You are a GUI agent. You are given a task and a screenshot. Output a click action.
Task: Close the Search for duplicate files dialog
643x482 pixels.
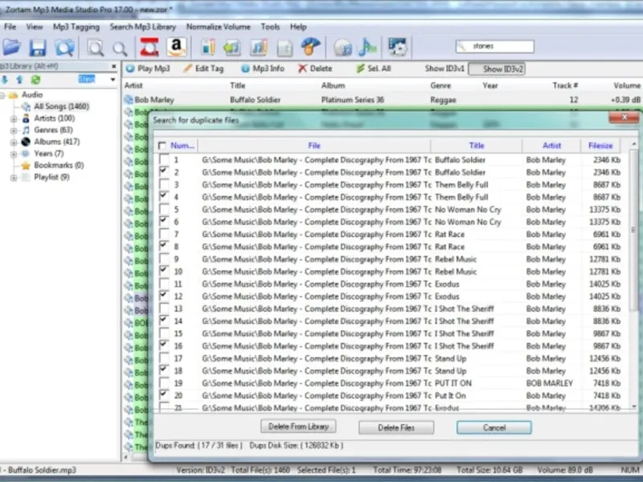pos(625,117)
